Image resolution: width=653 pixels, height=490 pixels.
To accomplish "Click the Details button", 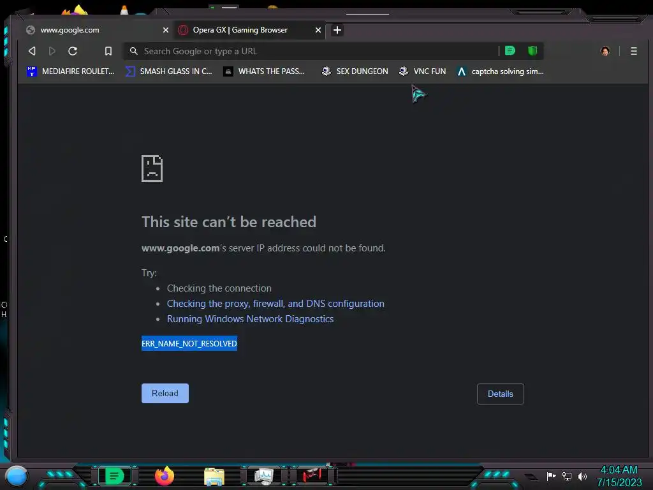I will tap(500, 394).
